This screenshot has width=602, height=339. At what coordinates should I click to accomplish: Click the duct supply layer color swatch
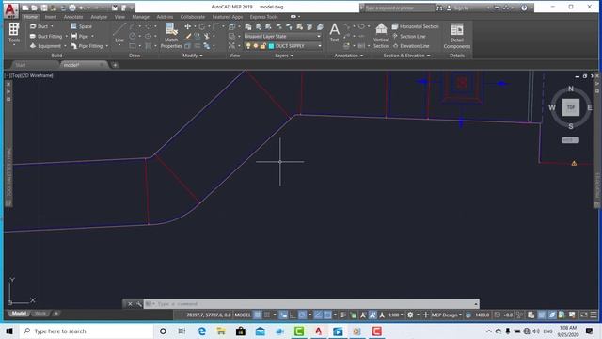271,46
